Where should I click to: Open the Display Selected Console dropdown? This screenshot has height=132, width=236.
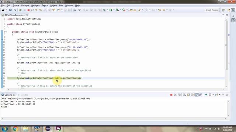pyautogui.click(x=213, y=95)
